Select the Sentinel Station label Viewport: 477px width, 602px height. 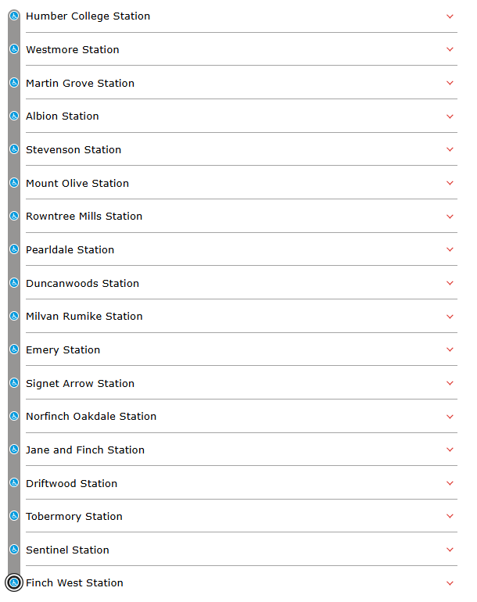(67, 550)
